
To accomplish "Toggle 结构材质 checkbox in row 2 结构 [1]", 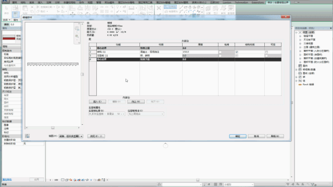I will click(x=237, y=52).
